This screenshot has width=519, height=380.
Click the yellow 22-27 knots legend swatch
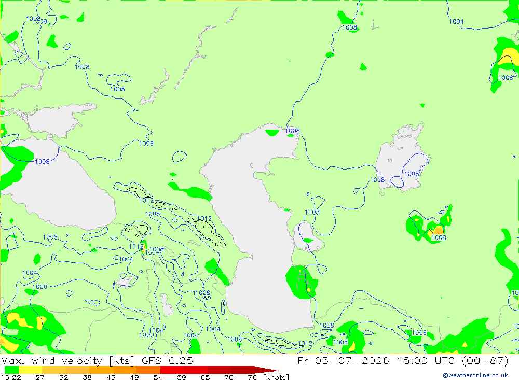point(31,370)
